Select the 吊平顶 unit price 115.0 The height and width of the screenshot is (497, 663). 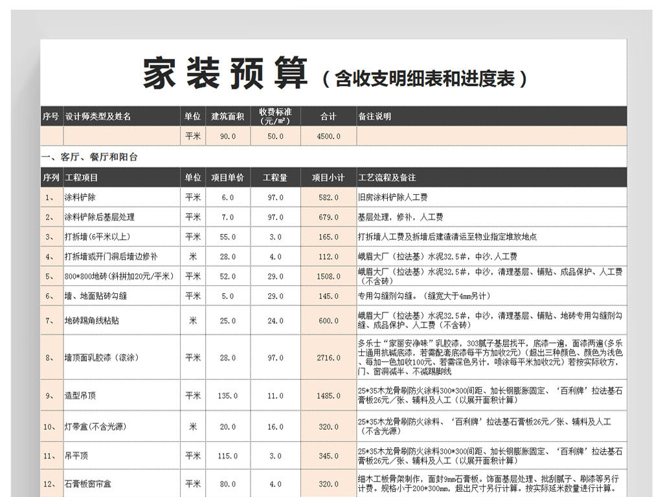point(227,455)
